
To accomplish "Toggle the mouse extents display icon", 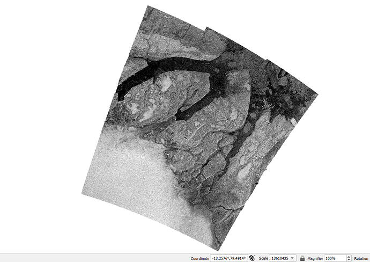I will coord(252,258).
